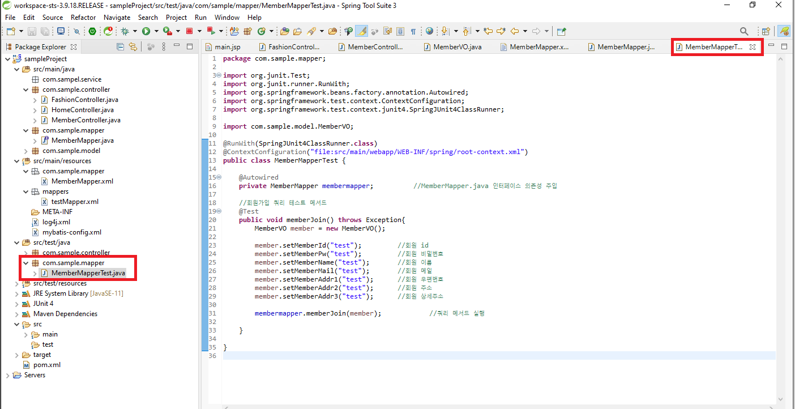Select MemberMapper.xml in the tree
This screenshot has height=409, width=795.
(82, 181)
